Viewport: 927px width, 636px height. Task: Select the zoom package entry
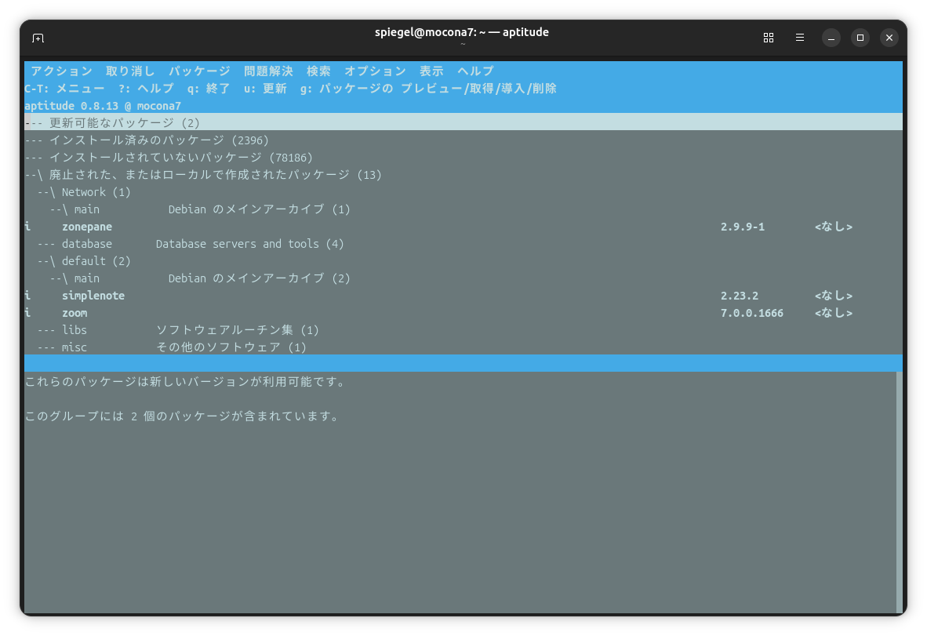click(75, 313)
